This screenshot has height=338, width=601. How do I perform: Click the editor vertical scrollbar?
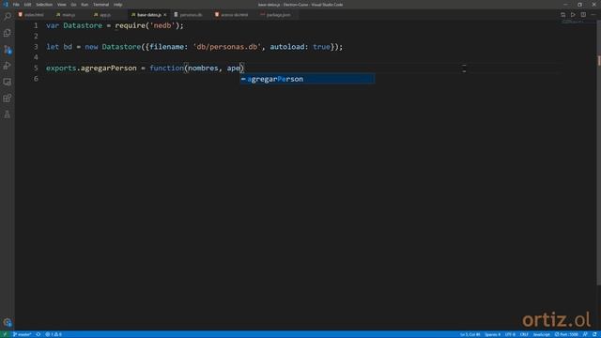tap(599, 153)
